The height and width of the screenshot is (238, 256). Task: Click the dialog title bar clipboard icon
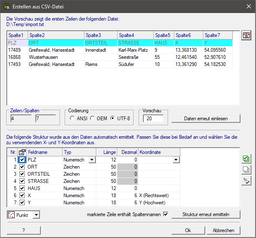[7, 7]
